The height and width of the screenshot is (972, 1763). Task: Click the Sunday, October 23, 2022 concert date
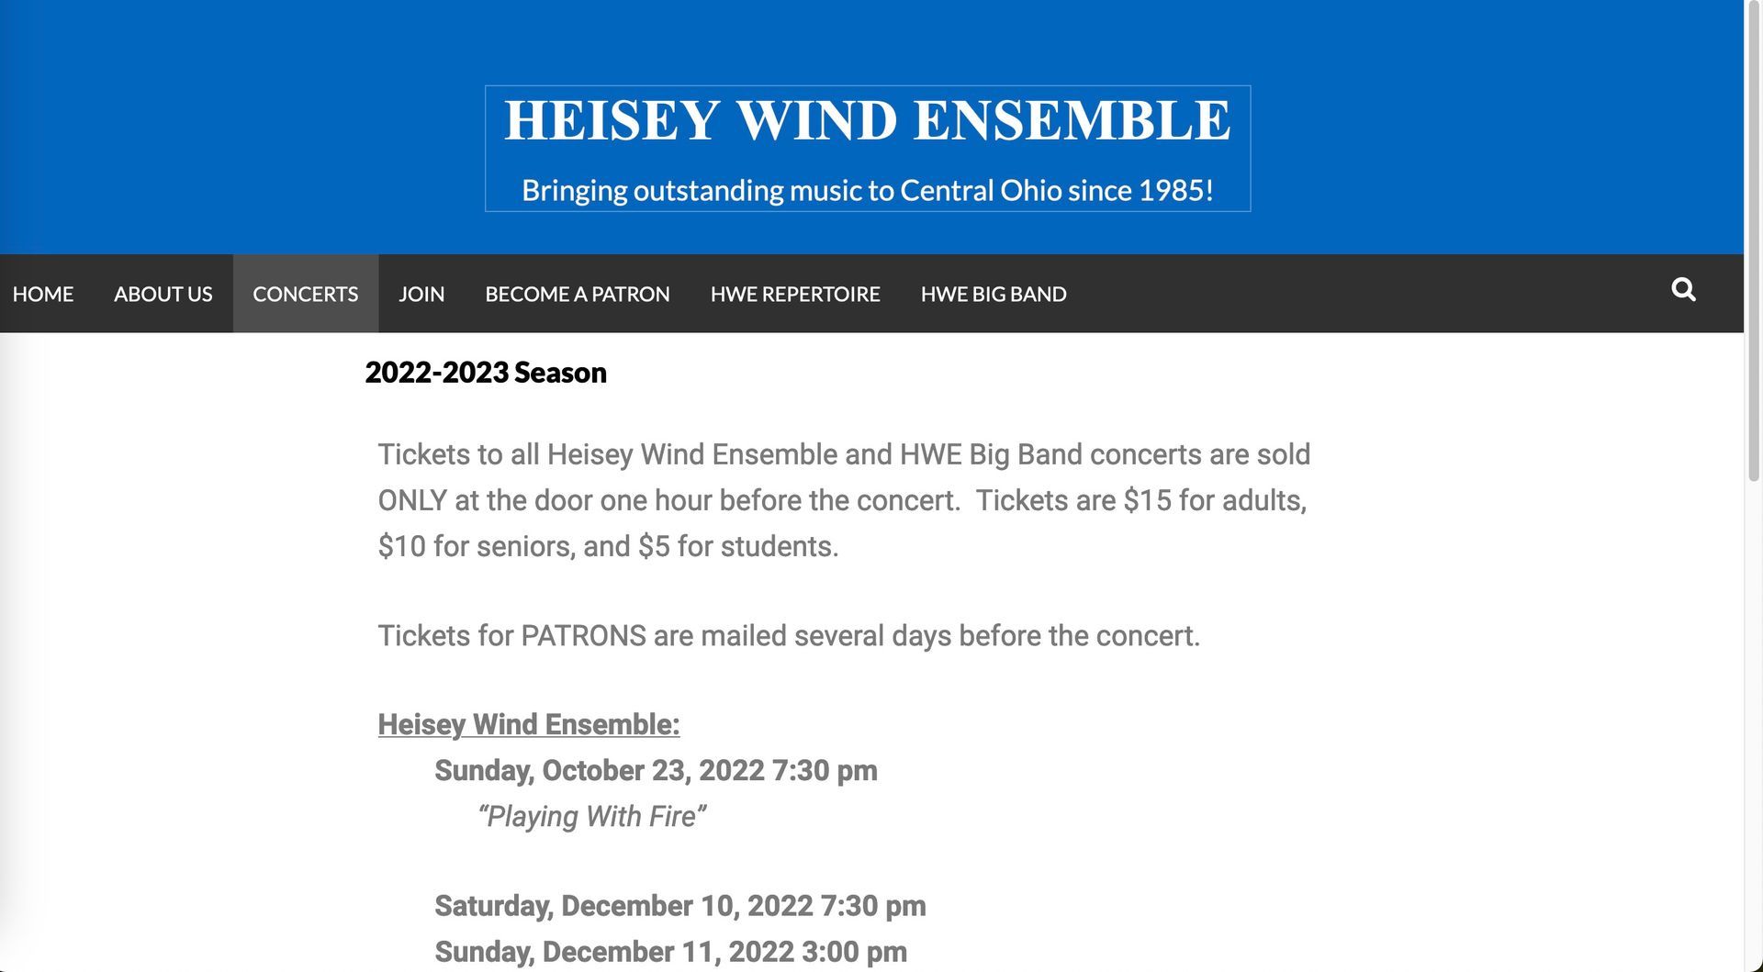[656, 770]
